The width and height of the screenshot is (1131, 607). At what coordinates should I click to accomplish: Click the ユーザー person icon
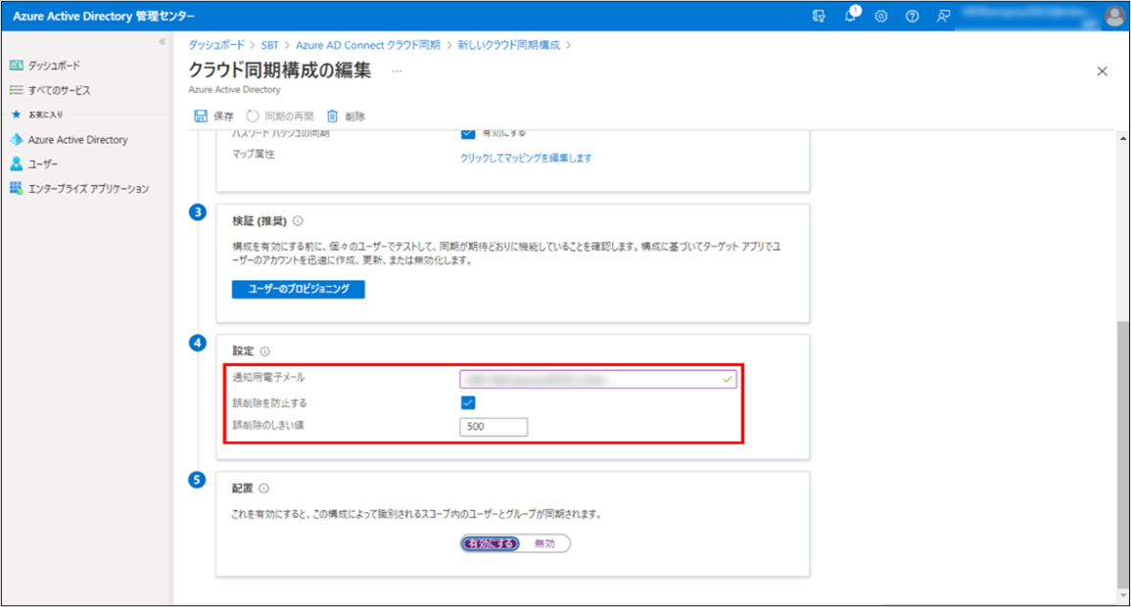point(17,163)
